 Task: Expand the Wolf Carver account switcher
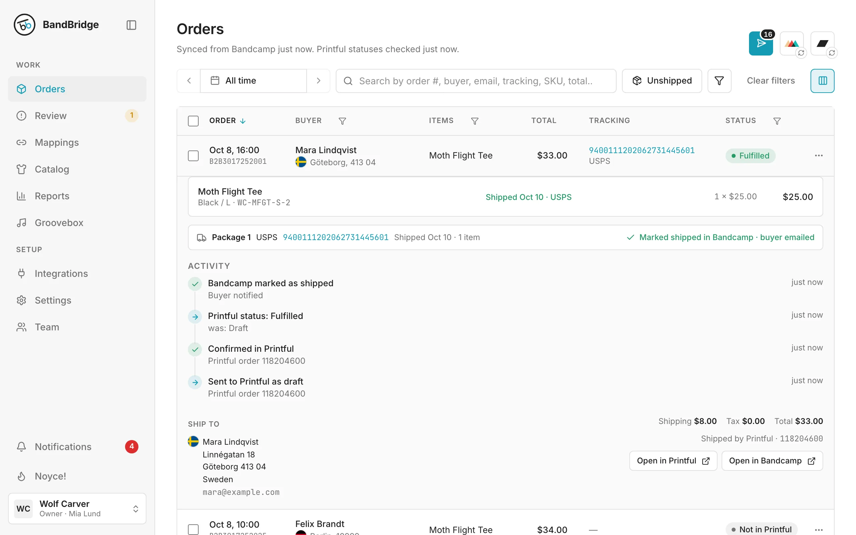[77, 508]
